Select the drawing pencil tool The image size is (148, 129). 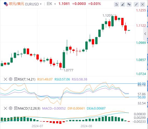tap(123, 4)
